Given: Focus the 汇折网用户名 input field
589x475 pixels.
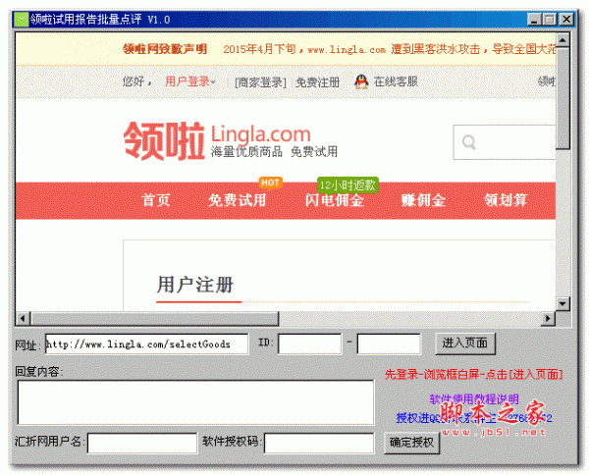Looking at the screenshot, I should pos(142,443).
